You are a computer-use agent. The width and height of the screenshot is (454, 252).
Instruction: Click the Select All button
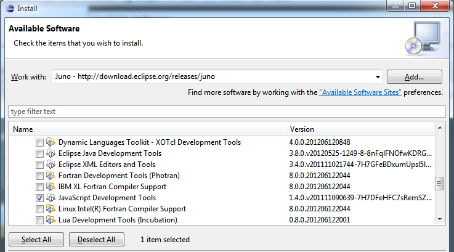pyautogui.click(x=36, y=240)
